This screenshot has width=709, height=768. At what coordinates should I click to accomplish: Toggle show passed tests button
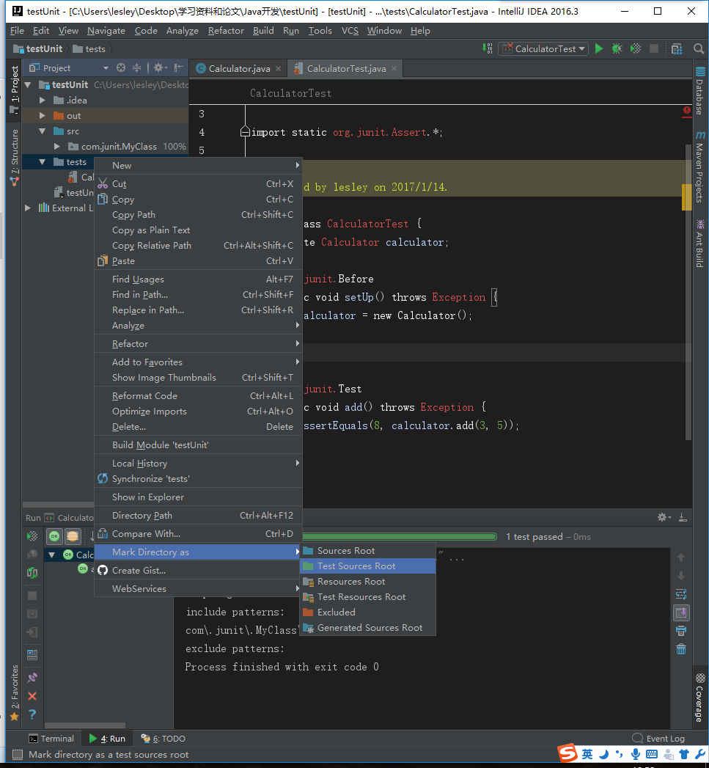coord(54,536)
